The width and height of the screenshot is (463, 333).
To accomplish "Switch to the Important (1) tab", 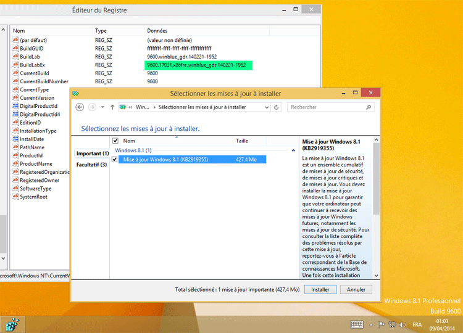I will [x=92, y=154].
